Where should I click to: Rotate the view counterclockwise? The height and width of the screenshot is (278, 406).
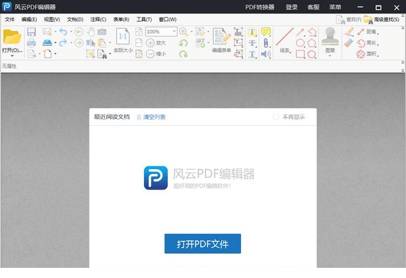(183, 43)
